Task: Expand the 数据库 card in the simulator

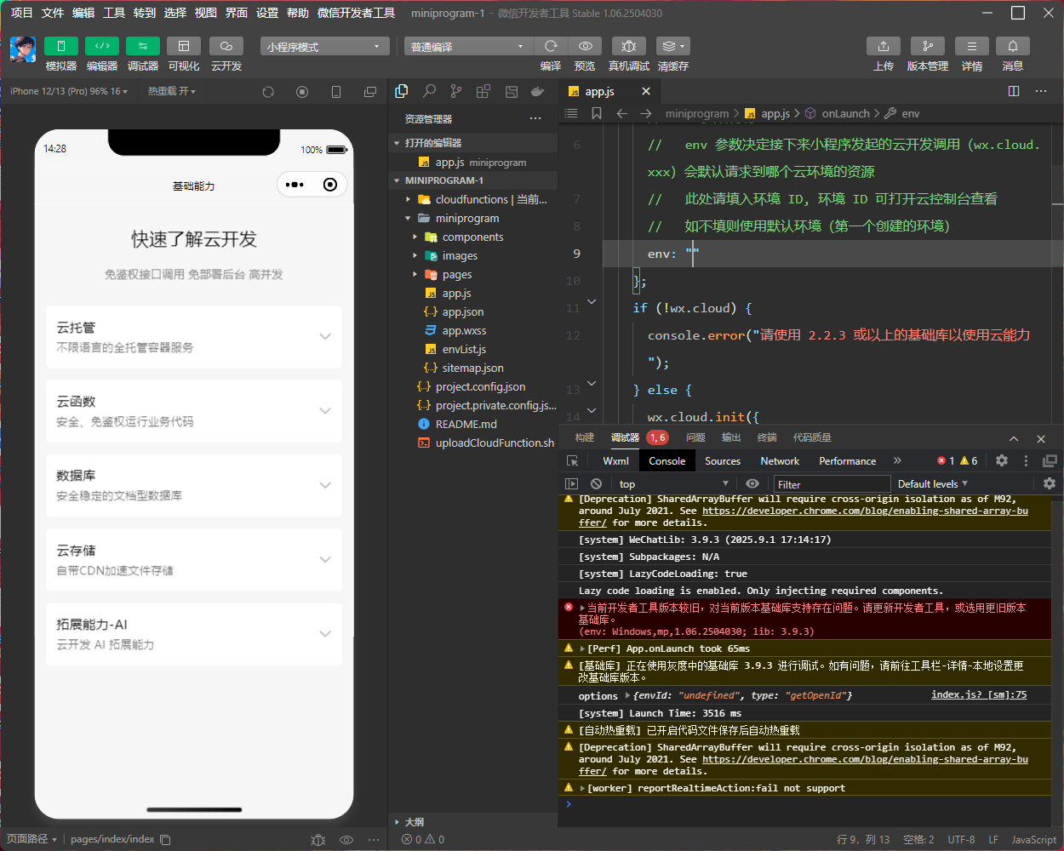Action: click(x=194, y=485)
